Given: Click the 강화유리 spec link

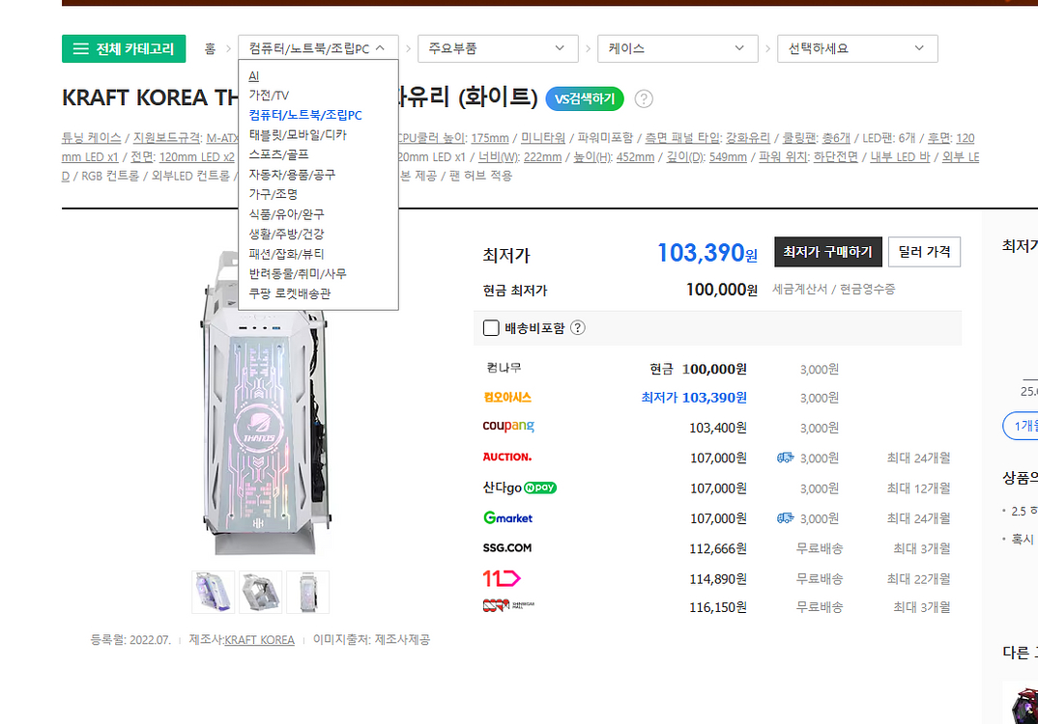Looking at the screenshot, I should (748, 137).
